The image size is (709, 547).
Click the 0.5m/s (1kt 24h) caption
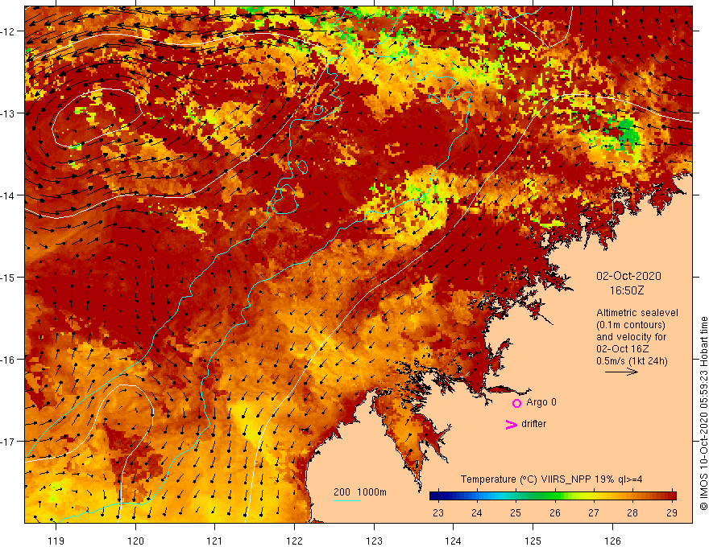632,361
